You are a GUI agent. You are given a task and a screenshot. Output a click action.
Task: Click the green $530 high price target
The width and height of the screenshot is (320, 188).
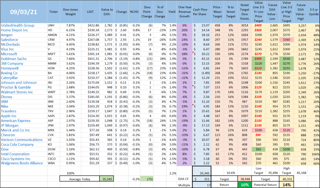point(287,59)
